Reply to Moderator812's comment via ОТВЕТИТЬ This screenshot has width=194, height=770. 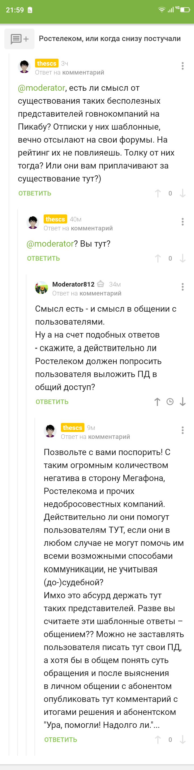52,402
